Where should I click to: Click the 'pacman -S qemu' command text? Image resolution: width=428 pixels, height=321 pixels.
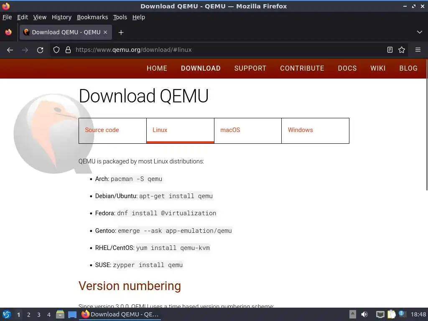coord(137,179)
